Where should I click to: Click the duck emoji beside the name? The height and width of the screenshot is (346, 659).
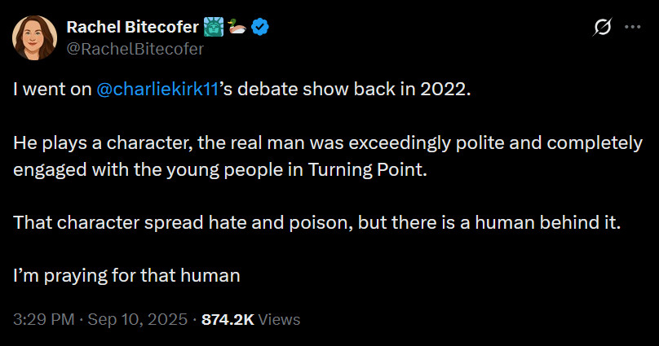237,28
